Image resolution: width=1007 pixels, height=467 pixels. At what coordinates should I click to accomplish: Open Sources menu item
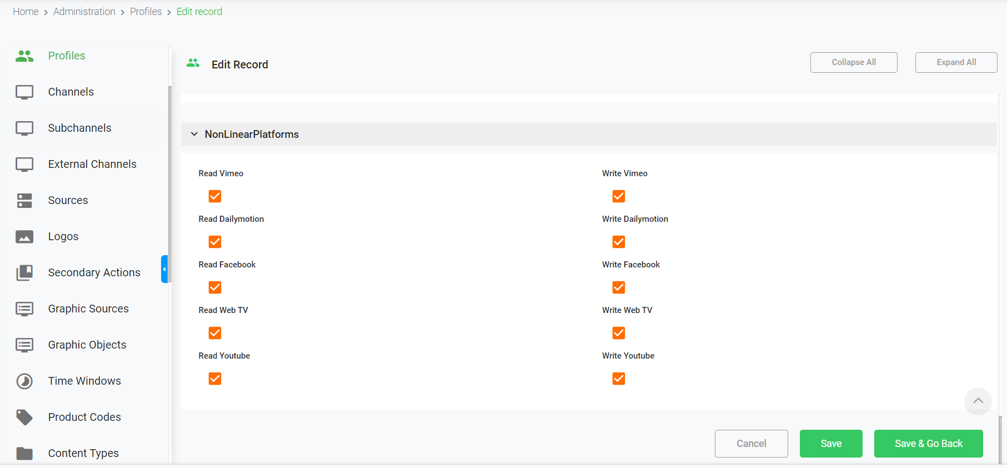[x=68, y=200]
